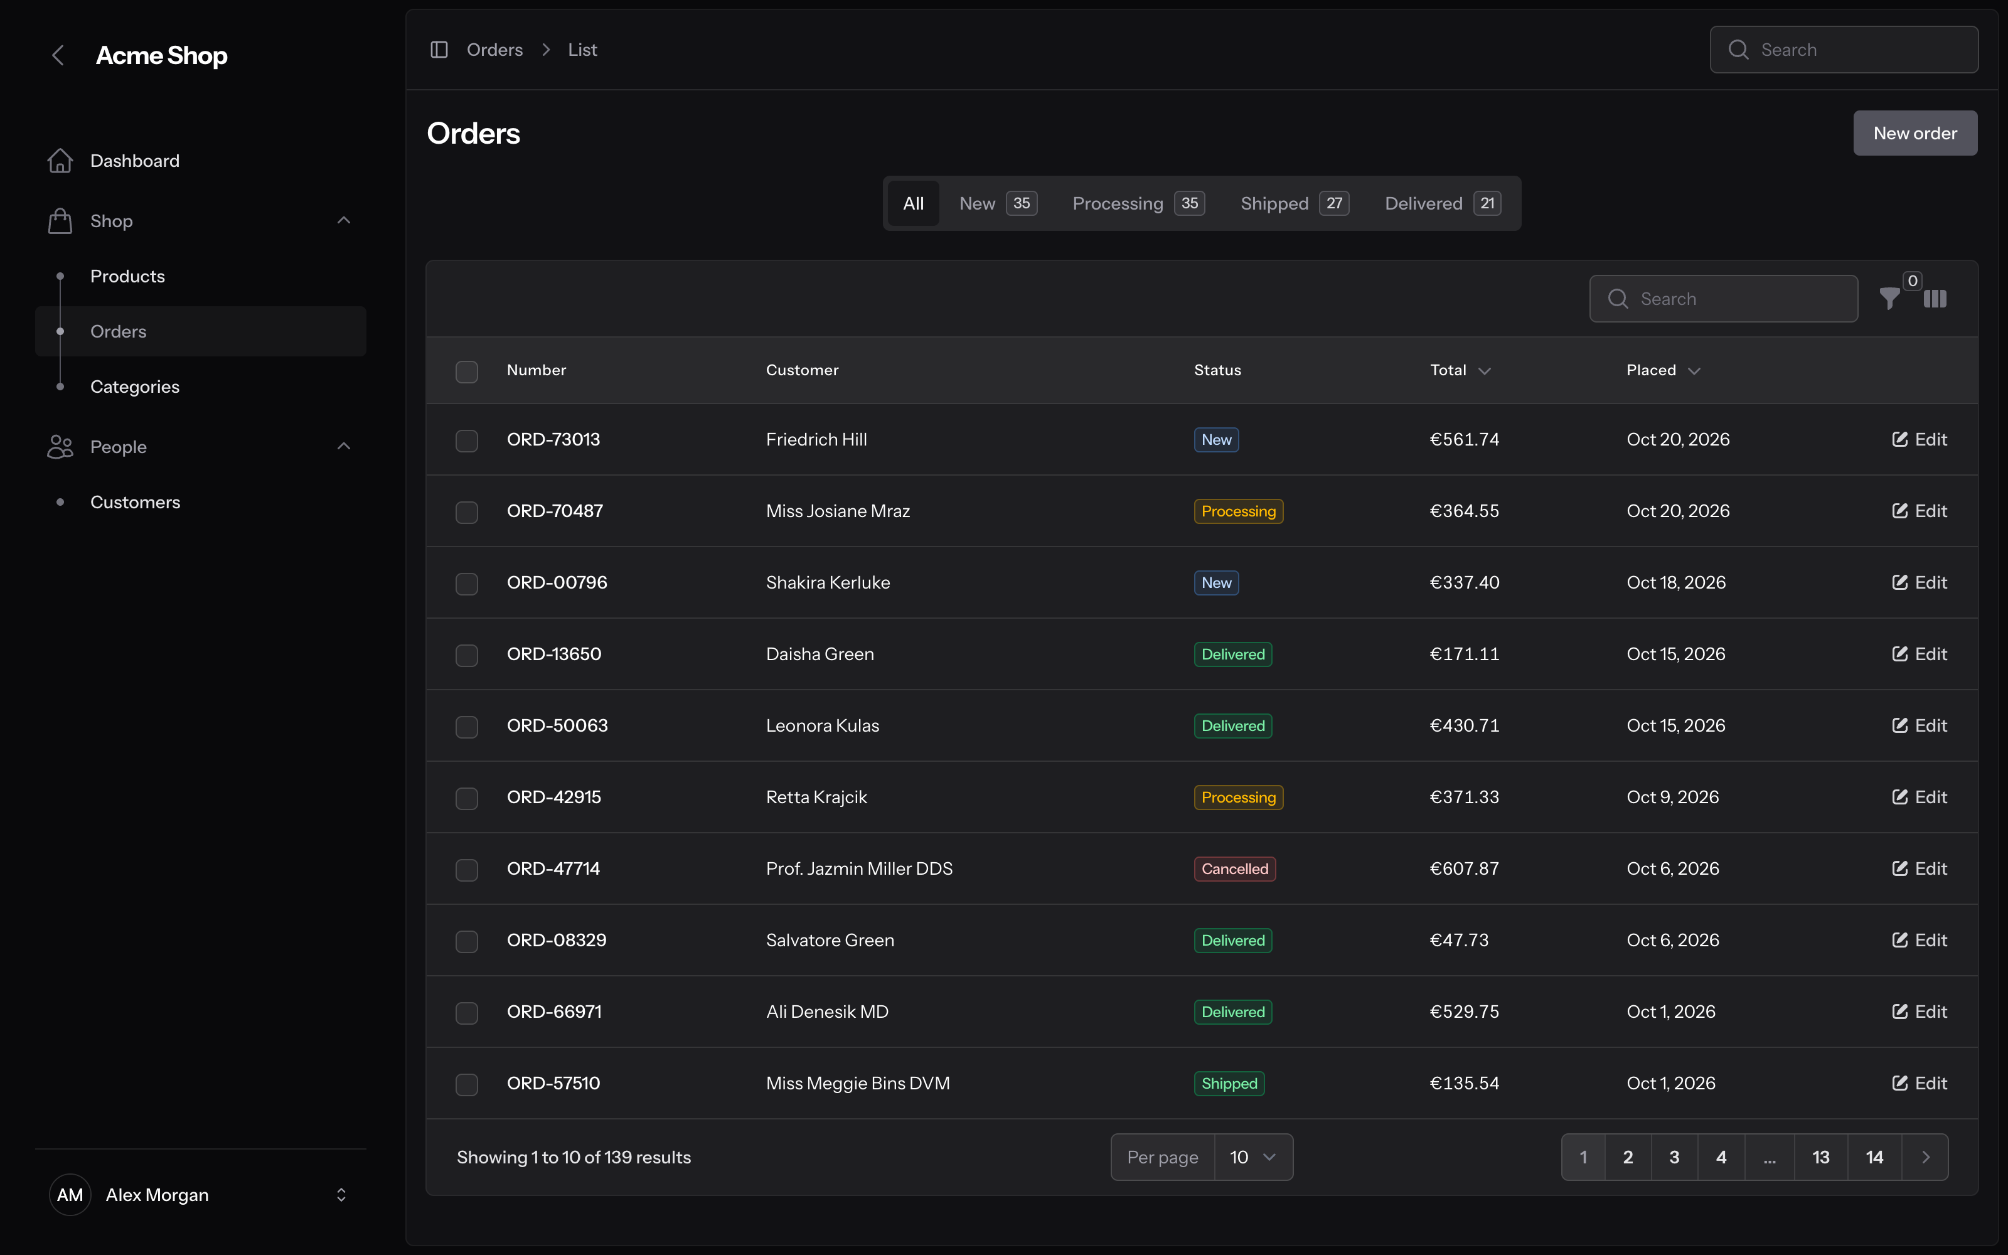Click the People group icon
The width and height of the screenshot is (2008, 1255).
tap(60, 447)
